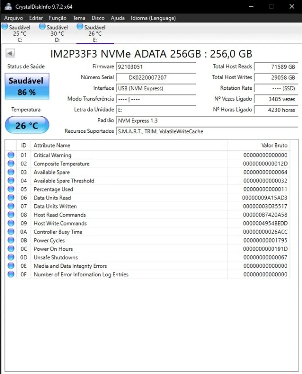Click raw value 00000000026ACC
Viewport: 302px width, 374px height.
click(265, 232)
